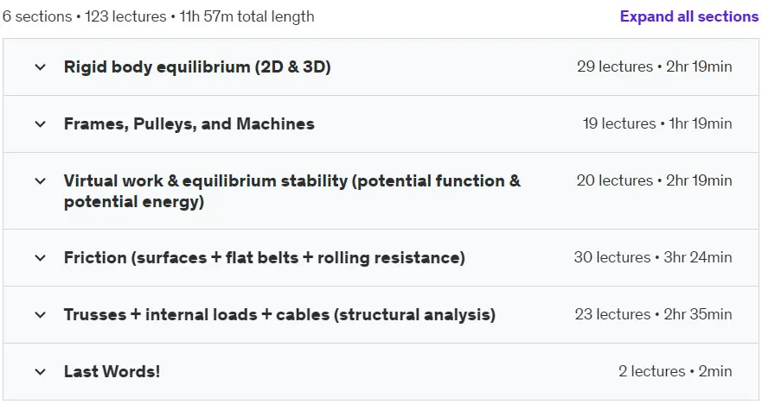Select Frames, Pulleys, and Machines section title
The height and width of the screenshot is (404, 762).
(x=189, y=123)
